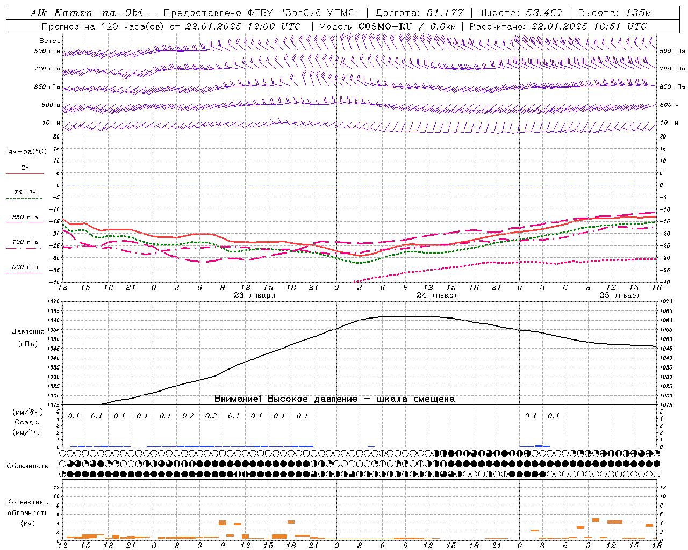
Task: Click the '(мм/1ч.)' precipitation unit label
Action: pos(28,432)
